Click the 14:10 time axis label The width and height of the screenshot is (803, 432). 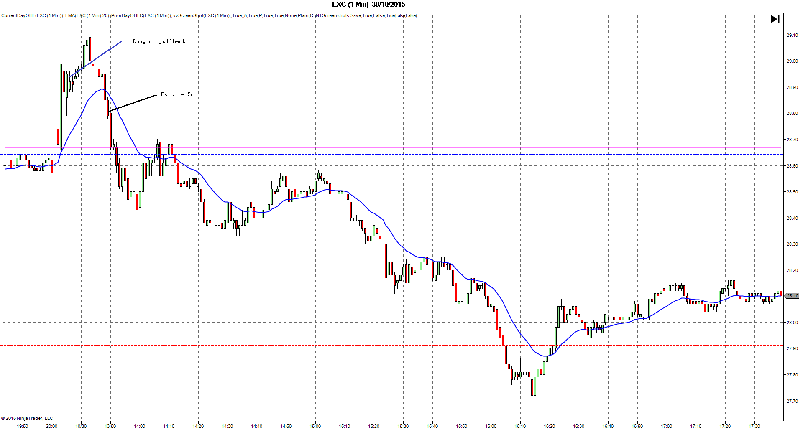tap(169, 426)
